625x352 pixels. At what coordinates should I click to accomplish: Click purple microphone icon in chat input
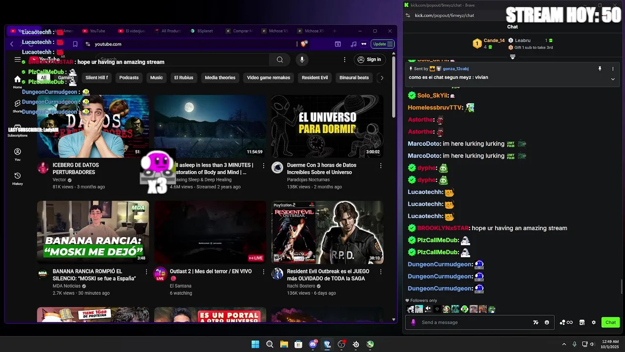(x=414, y=322)
